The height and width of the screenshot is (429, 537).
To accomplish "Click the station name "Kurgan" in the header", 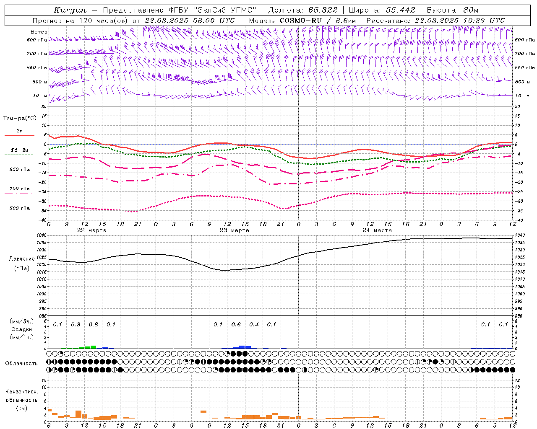I will point(70,10).
